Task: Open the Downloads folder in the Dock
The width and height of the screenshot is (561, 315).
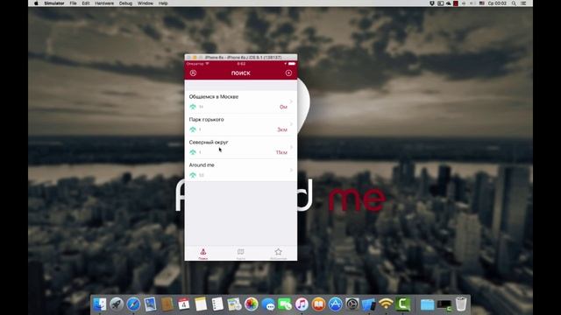Action: (427, 304)
